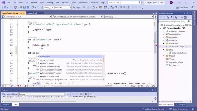This screenshot has height=111, width=197.
Task: Toggle pin on HomeController.cs tab
Action: pos(21,13)
